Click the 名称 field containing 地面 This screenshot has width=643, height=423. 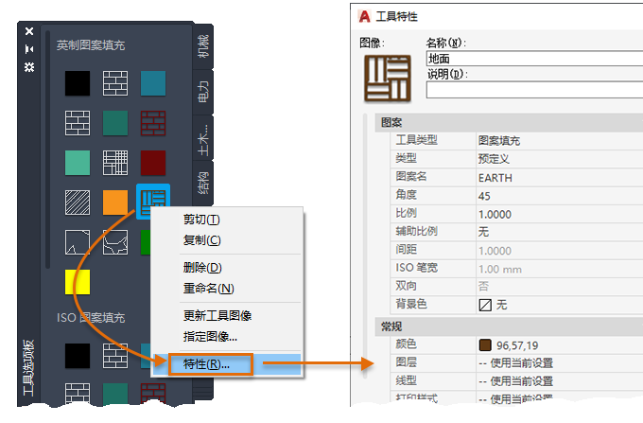click(x=534, y=59)
